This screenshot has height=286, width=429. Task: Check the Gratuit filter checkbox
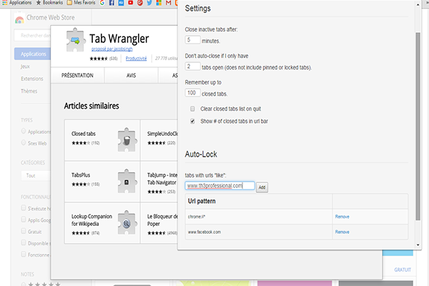tap(24, 231)
